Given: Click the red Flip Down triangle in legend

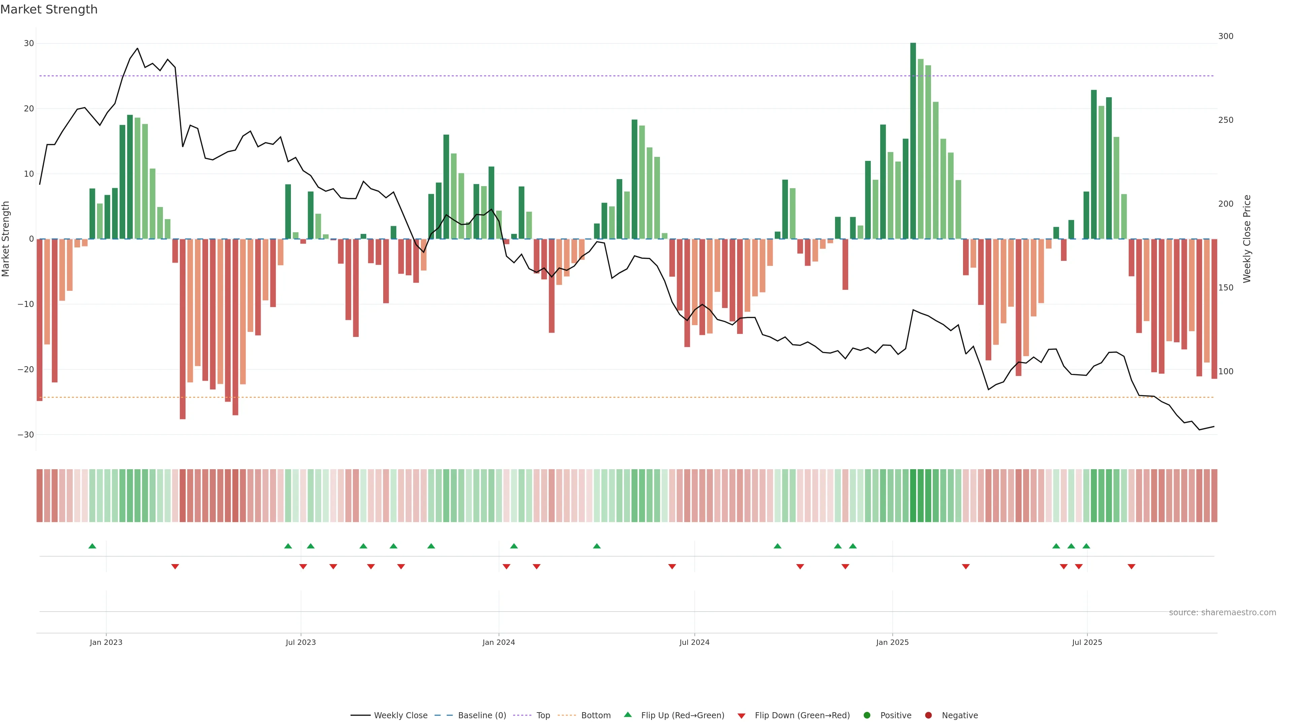Looking at the screenshot, I should click(x=741, y=716).
